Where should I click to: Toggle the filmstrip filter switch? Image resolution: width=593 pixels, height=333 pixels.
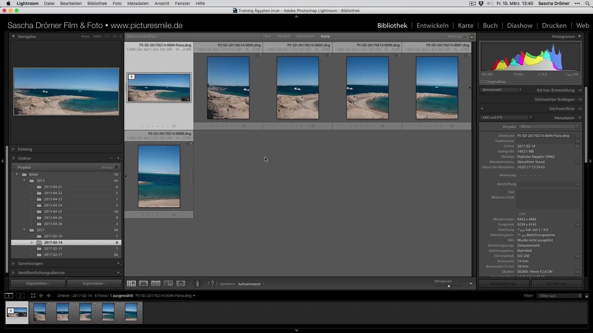[587, 296]
